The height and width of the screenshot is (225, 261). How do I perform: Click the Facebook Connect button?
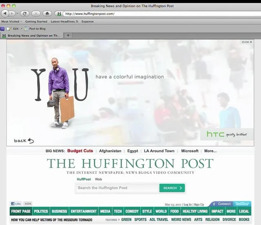[222, 204]
